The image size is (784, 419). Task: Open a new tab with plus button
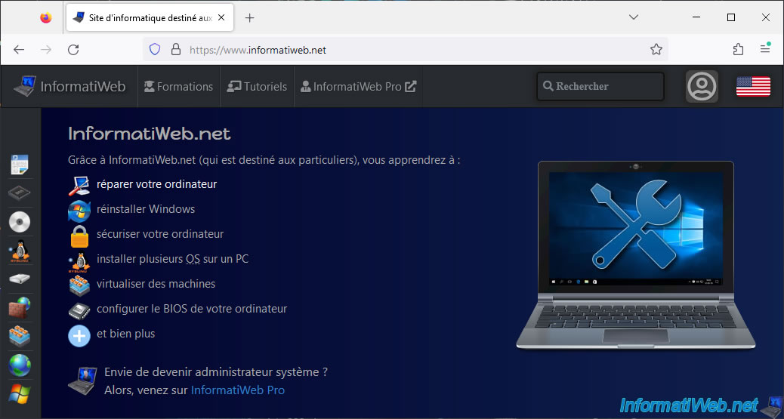250,17
